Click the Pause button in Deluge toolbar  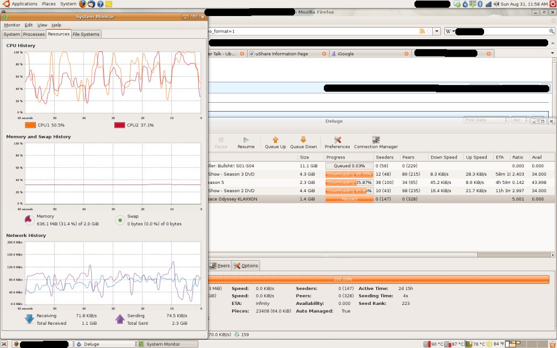coord(220,143)
